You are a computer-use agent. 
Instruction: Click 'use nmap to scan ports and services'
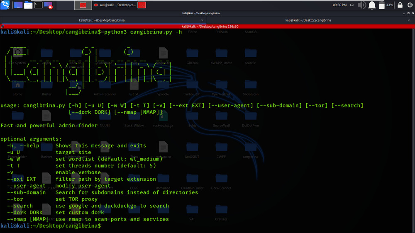pyautogui.click(x=112, y=219)
